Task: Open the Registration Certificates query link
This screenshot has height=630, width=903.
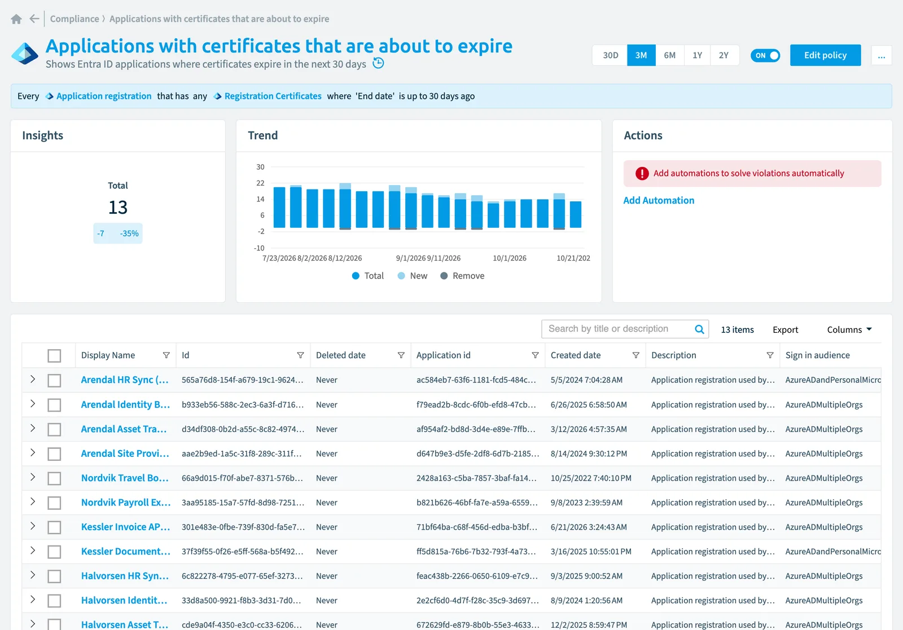Action: tap(273, 96)
